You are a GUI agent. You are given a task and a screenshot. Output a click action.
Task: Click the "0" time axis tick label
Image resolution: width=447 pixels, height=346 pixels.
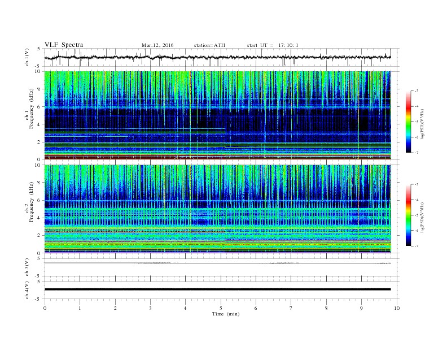click(45, 308)
